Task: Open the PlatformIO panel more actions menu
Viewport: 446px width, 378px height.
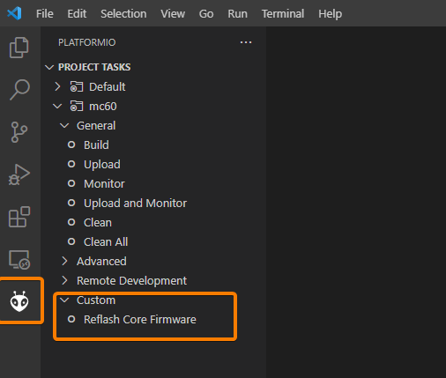Action: (x=246, y=42)
